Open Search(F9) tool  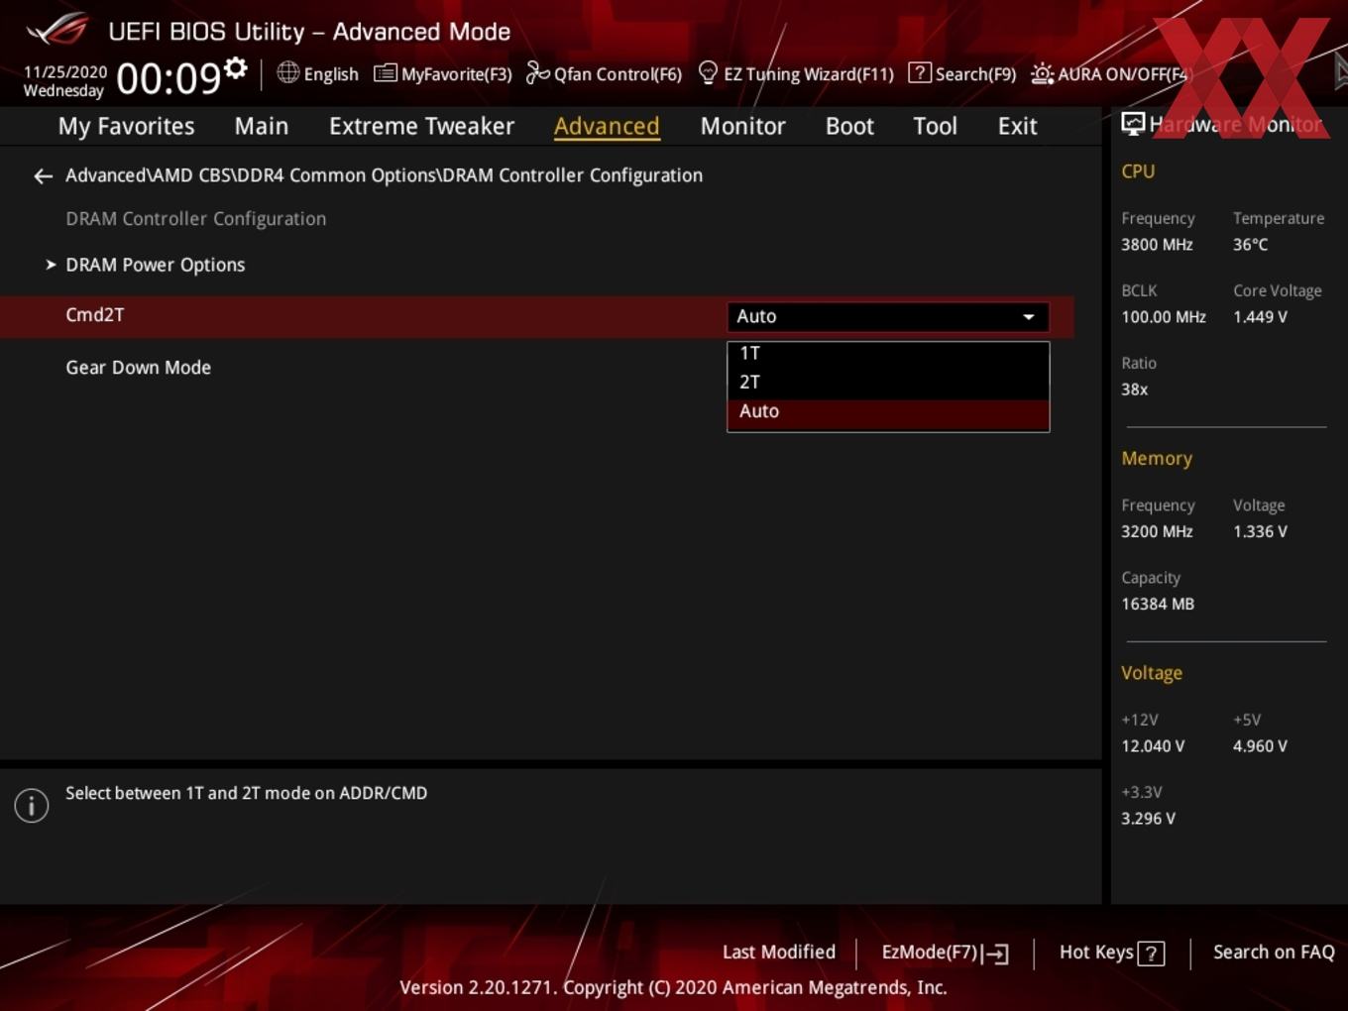961,73
